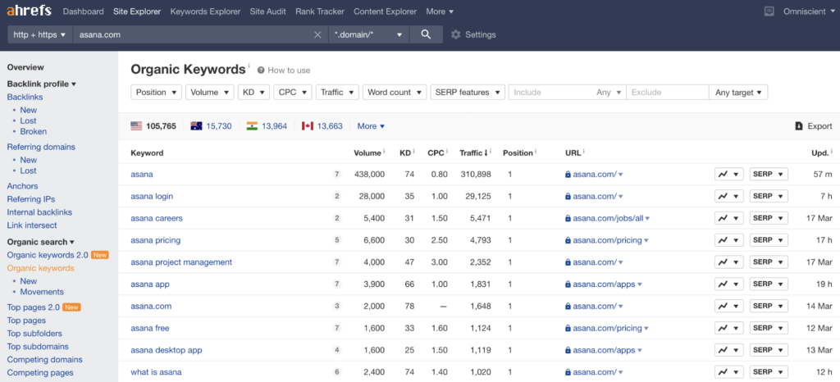Click SERP features badge 7 for asana

(x=337, y=175)
